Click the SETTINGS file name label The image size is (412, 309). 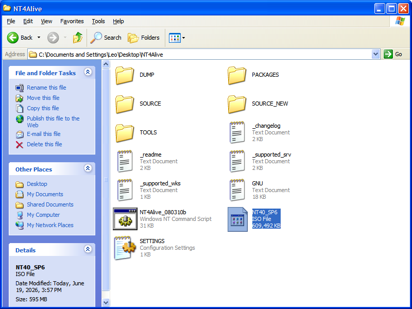(x=152, y=241)
